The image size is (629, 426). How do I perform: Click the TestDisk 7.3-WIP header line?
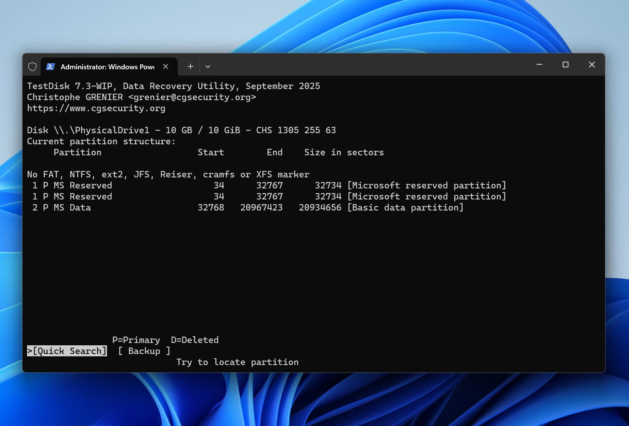pos(174,86)
